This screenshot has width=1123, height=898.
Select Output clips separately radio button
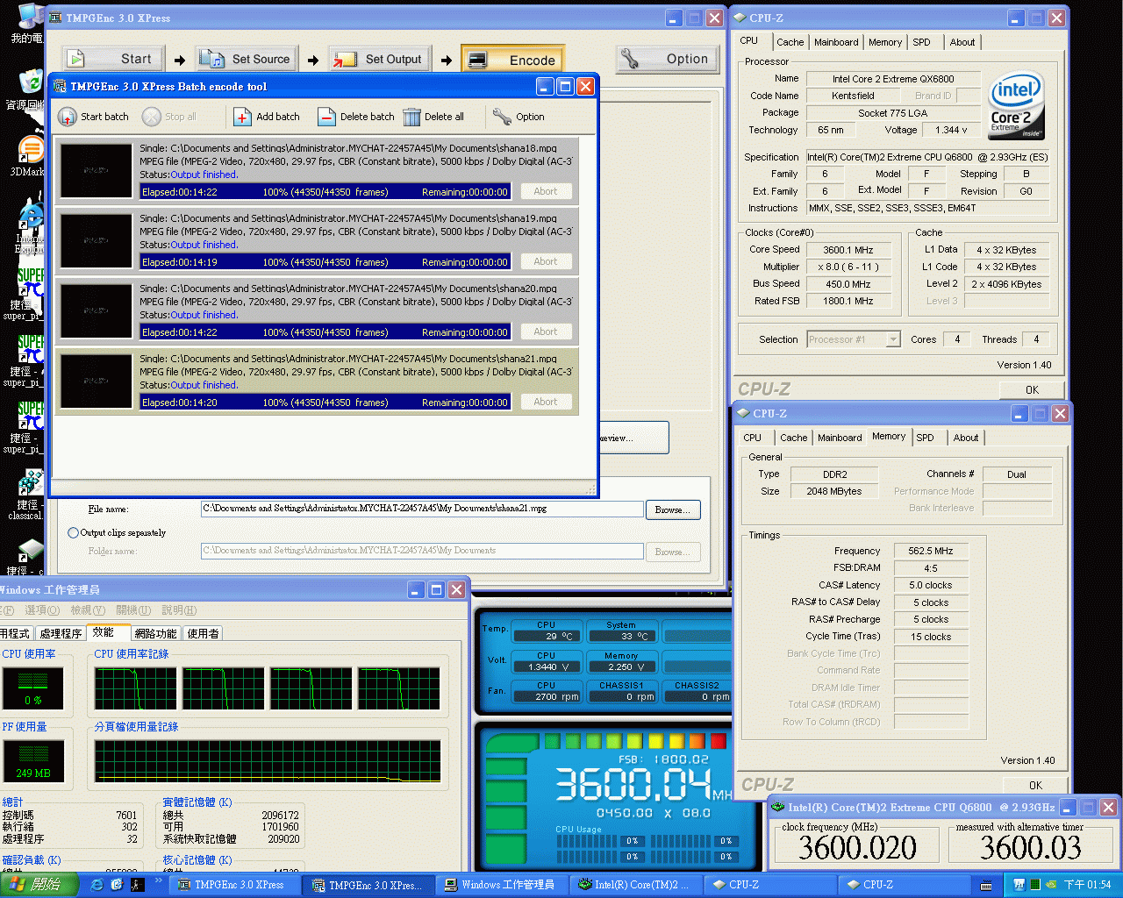[x=74, y=532]
